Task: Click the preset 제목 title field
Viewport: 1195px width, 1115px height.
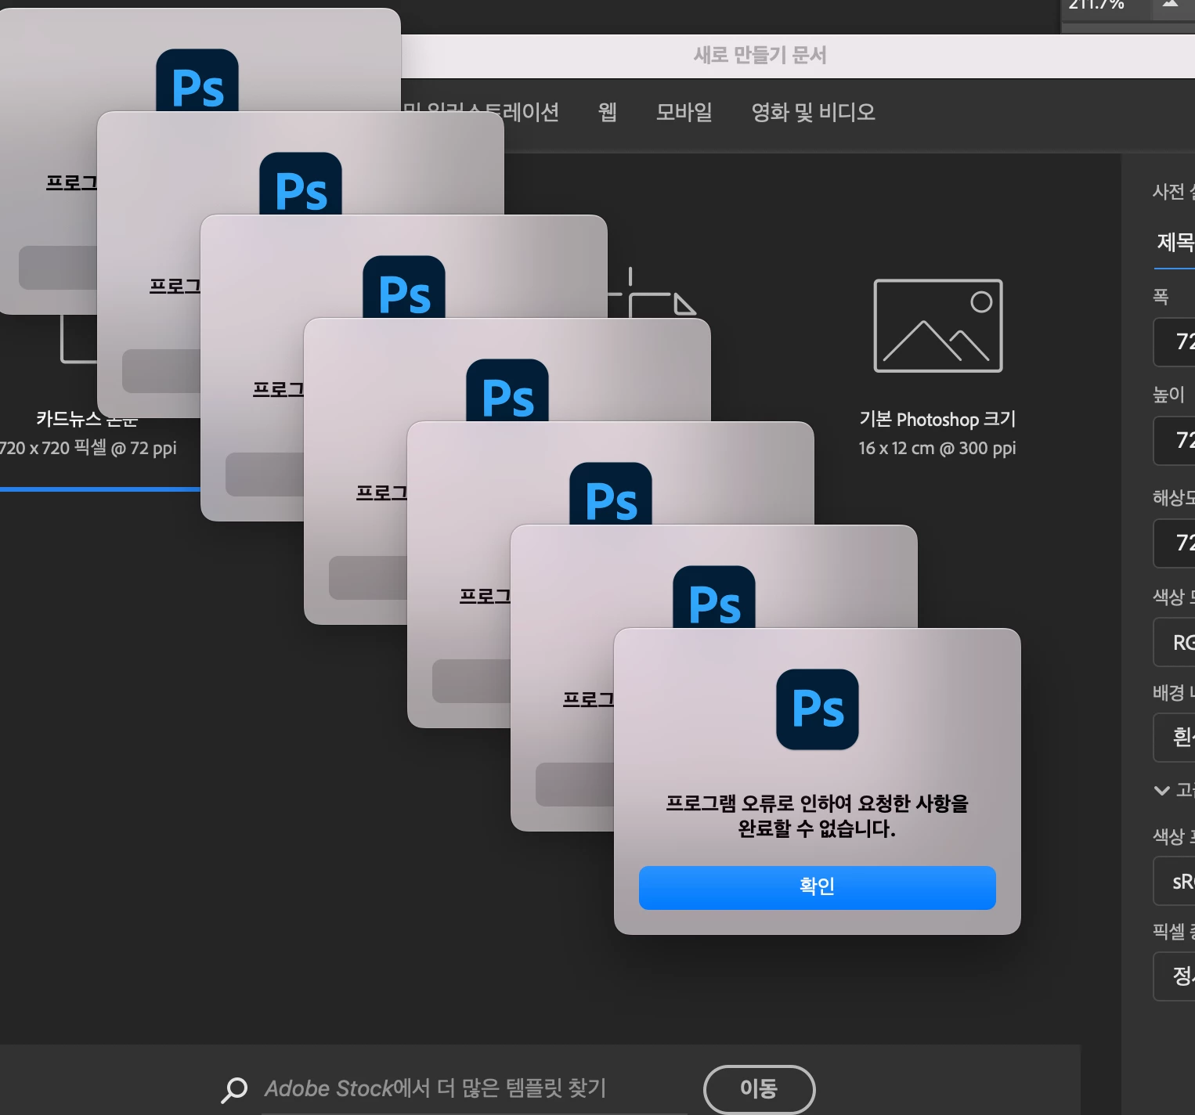Action: (x=1175, y=243)
